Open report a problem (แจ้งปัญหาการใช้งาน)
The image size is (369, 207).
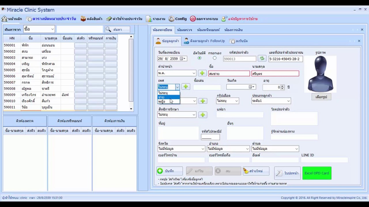(240, 19)
